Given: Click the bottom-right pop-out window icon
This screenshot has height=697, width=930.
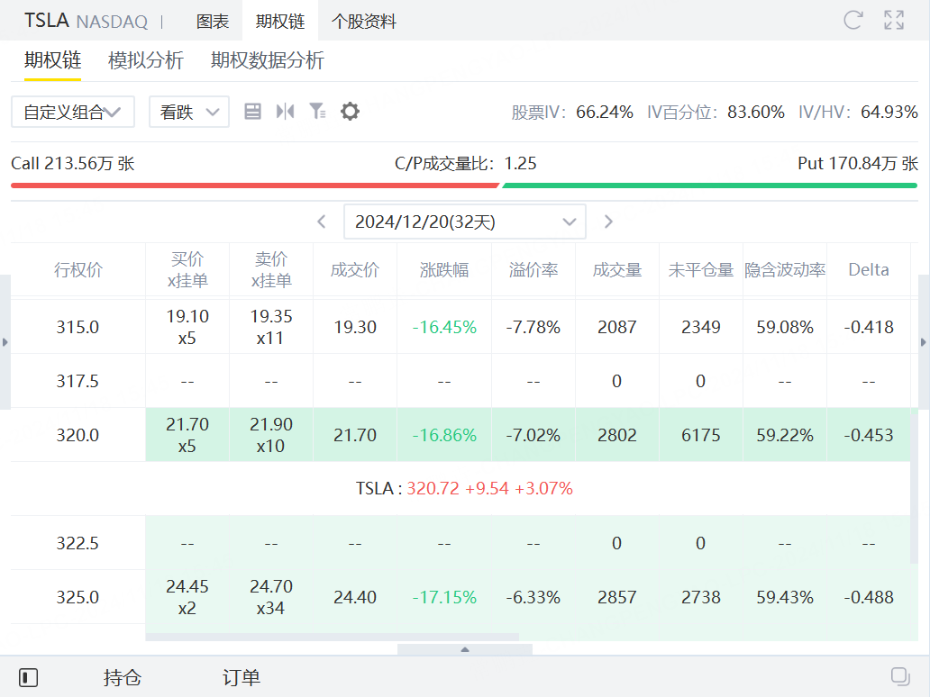Looking at the screenshot, I should [900, 677].
